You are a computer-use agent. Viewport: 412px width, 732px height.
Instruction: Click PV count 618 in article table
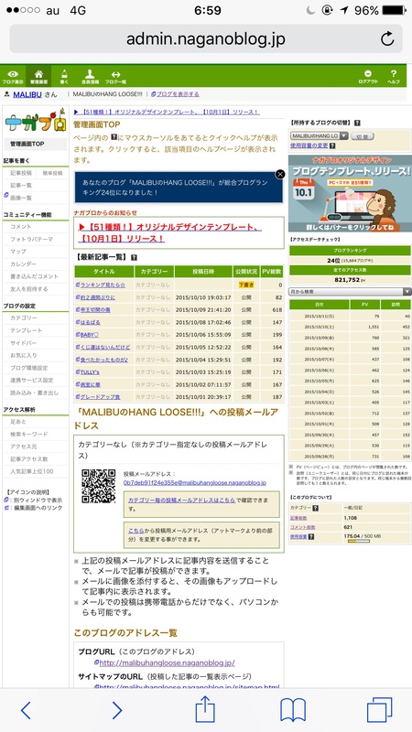[277, 310]
